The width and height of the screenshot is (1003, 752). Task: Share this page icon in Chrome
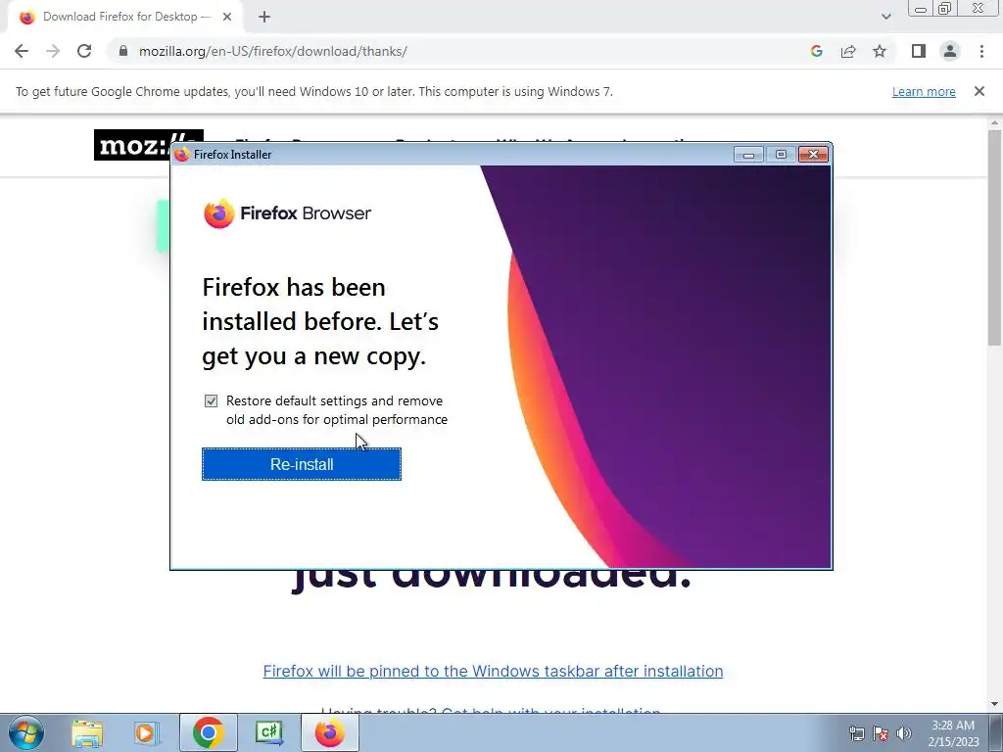(848, 51)
